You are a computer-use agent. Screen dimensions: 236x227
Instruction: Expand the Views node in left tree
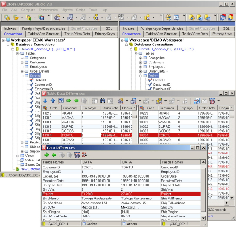click(x=17, y=156)
